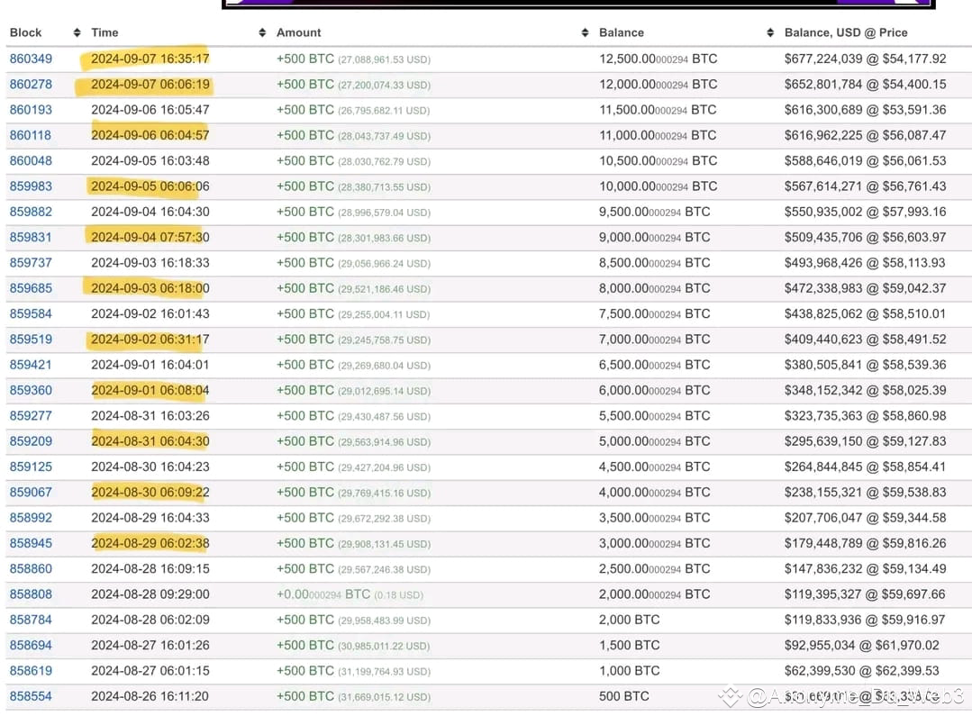This screenshot has width=972, height=716.
Task: Select timestamp 2024-09-07 16:35:17
Action: (150, 59)
